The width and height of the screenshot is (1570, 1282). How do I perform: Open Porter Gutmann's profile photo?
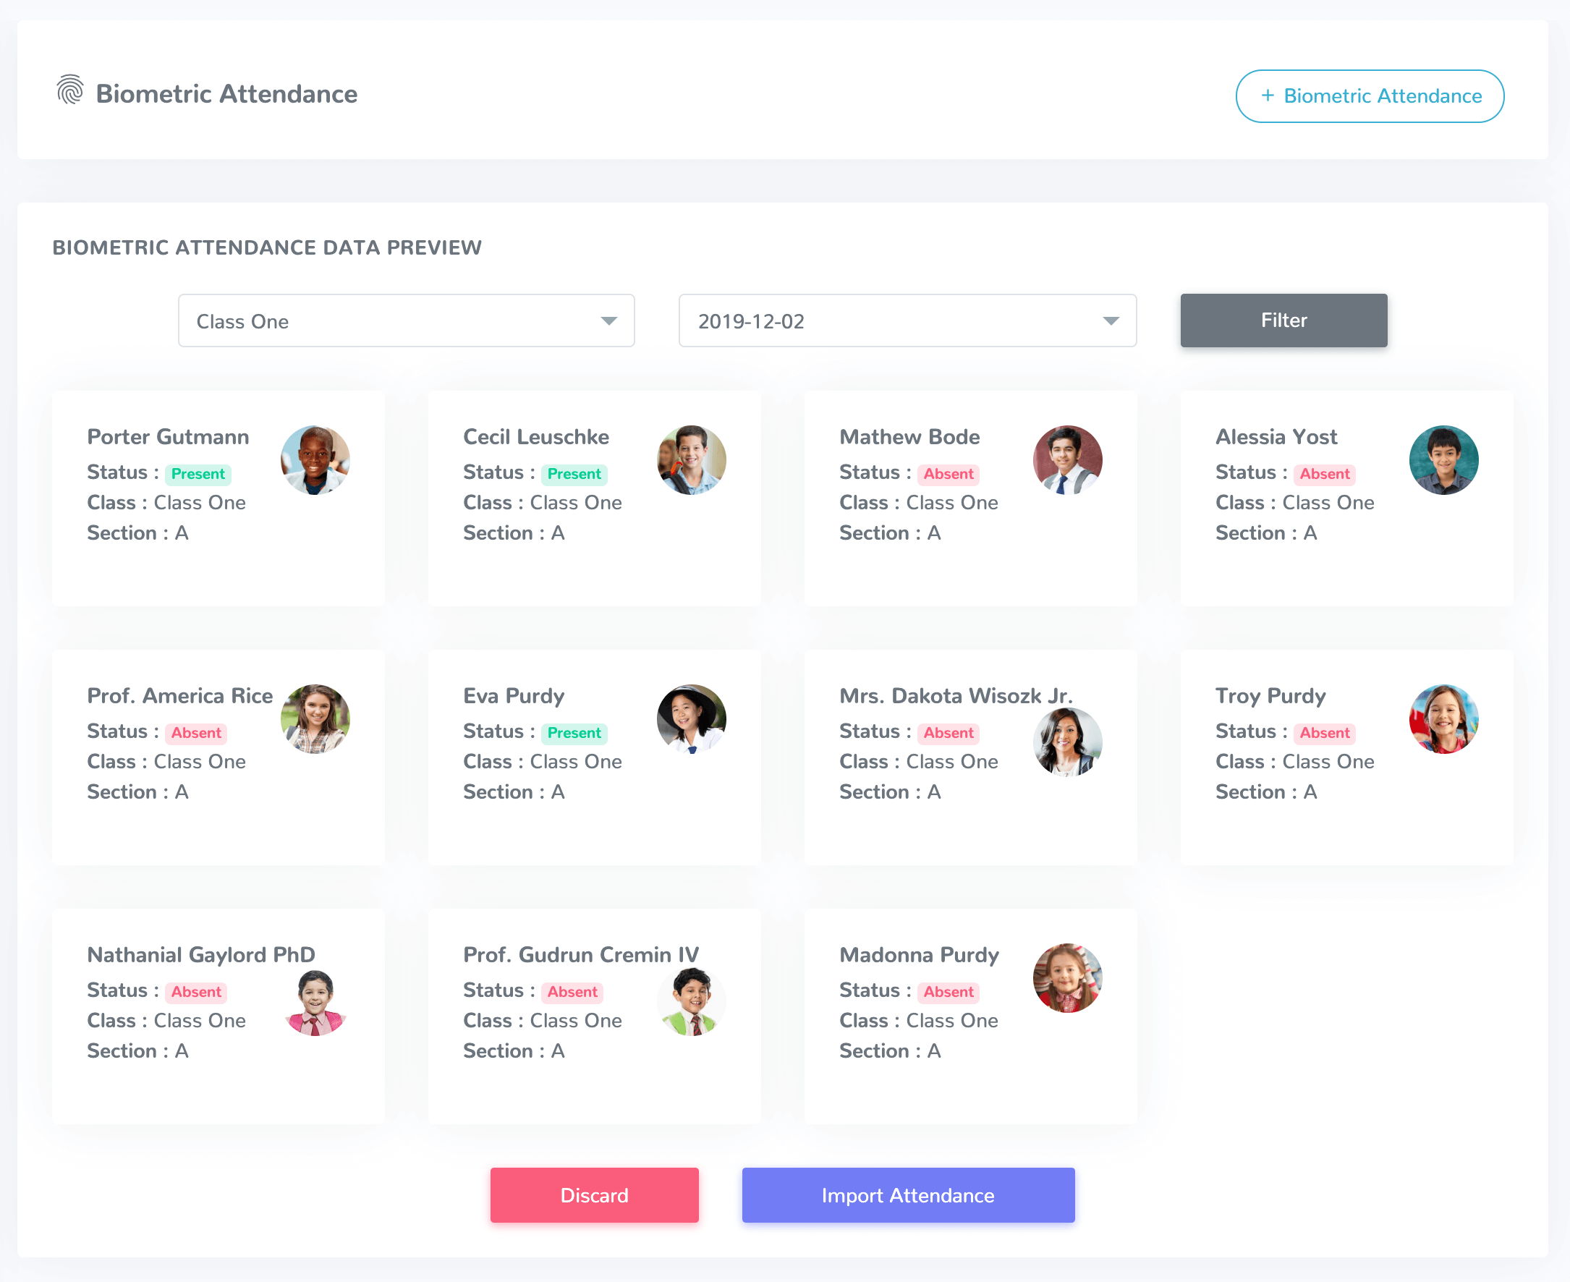(x=315, y=459)
